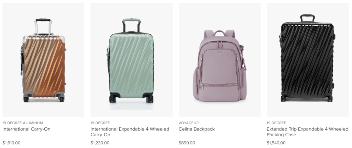The width and height of the screenshot is (352, 148).
Task: Open International Expandable 4 Wheeled Carry-On title
Action: pyautogui.click(x=130, y=132)
